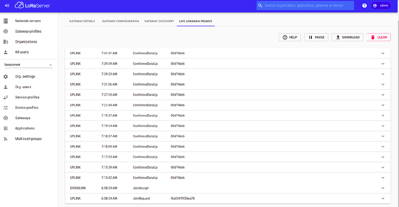Click the LoRaServer cloud logo
This screenshot has height=207, width=399.
[x=32, y=5]
